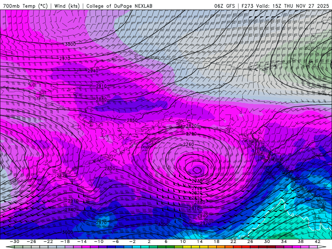332x249 pixels.
Task: Select the positive 30 color scale label
Action: [x=267, y=242]
